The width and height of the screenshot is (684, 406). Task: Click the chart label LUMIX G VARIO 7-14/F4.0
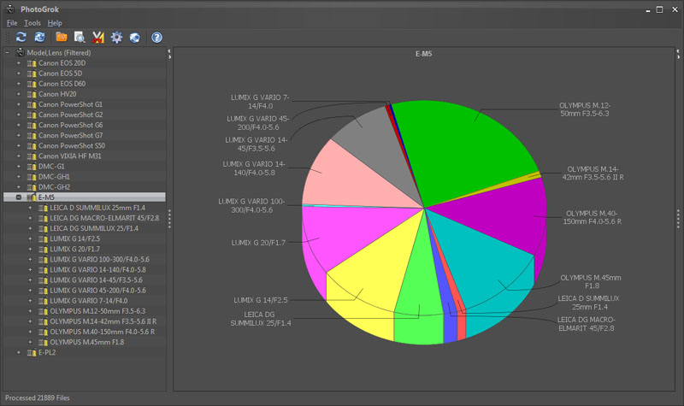tap(260, 102)
